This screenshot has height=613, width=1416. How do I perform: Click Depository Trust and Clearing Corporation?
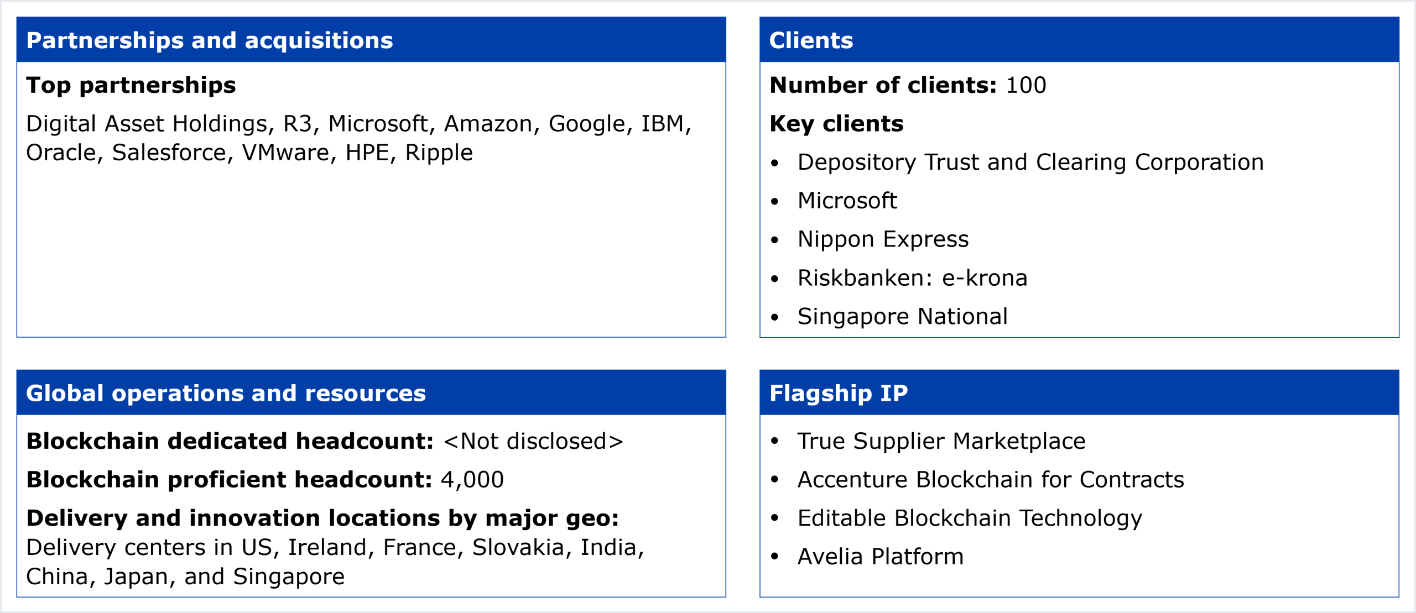1030,162
